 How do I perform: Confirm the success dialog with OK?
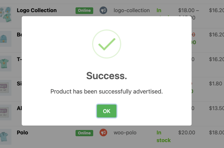point(106,111)
